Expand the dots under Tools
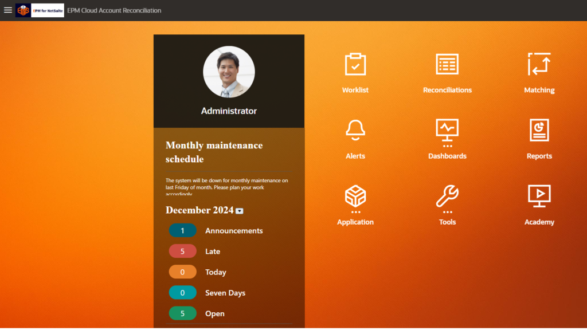 [x=447, y=213]
